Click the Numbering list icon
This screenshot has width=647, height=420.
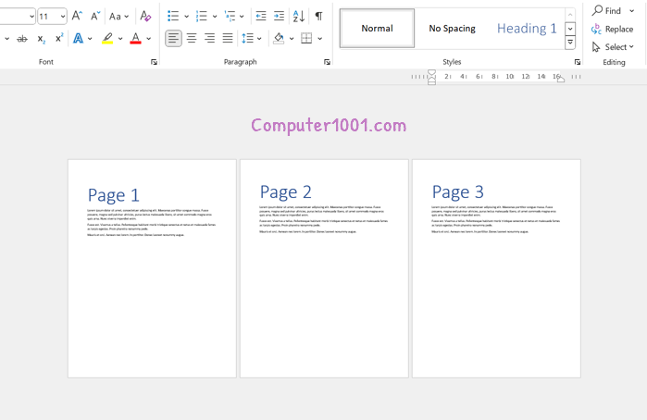coord(202,16)
